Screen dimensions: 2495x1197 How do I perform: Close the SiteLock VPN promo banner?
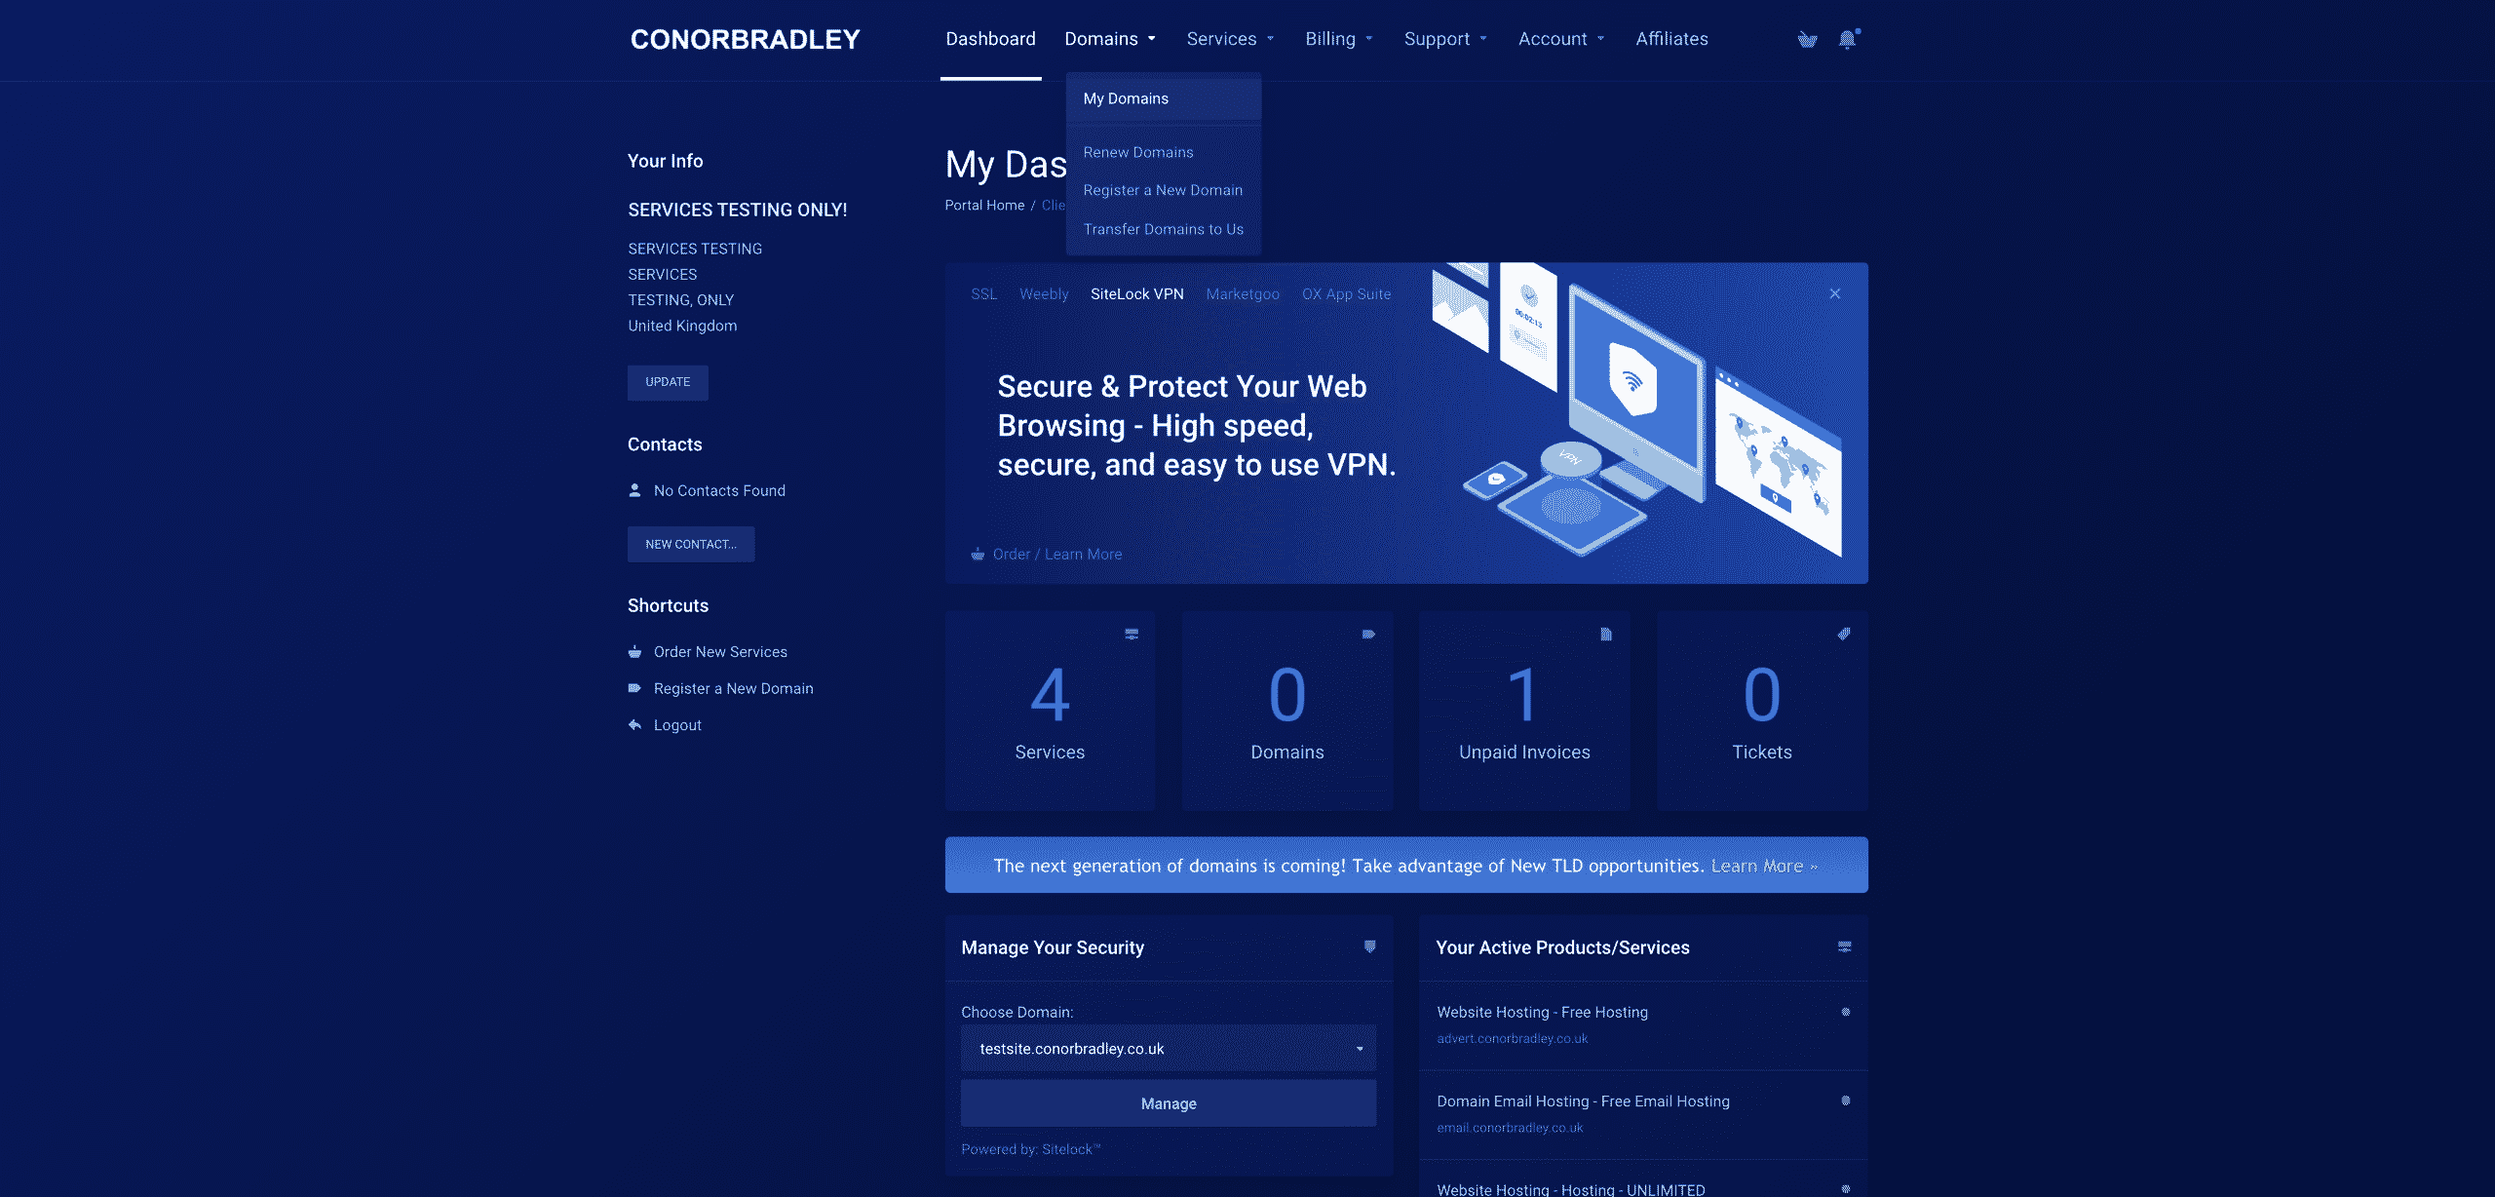pos(1834,293)
